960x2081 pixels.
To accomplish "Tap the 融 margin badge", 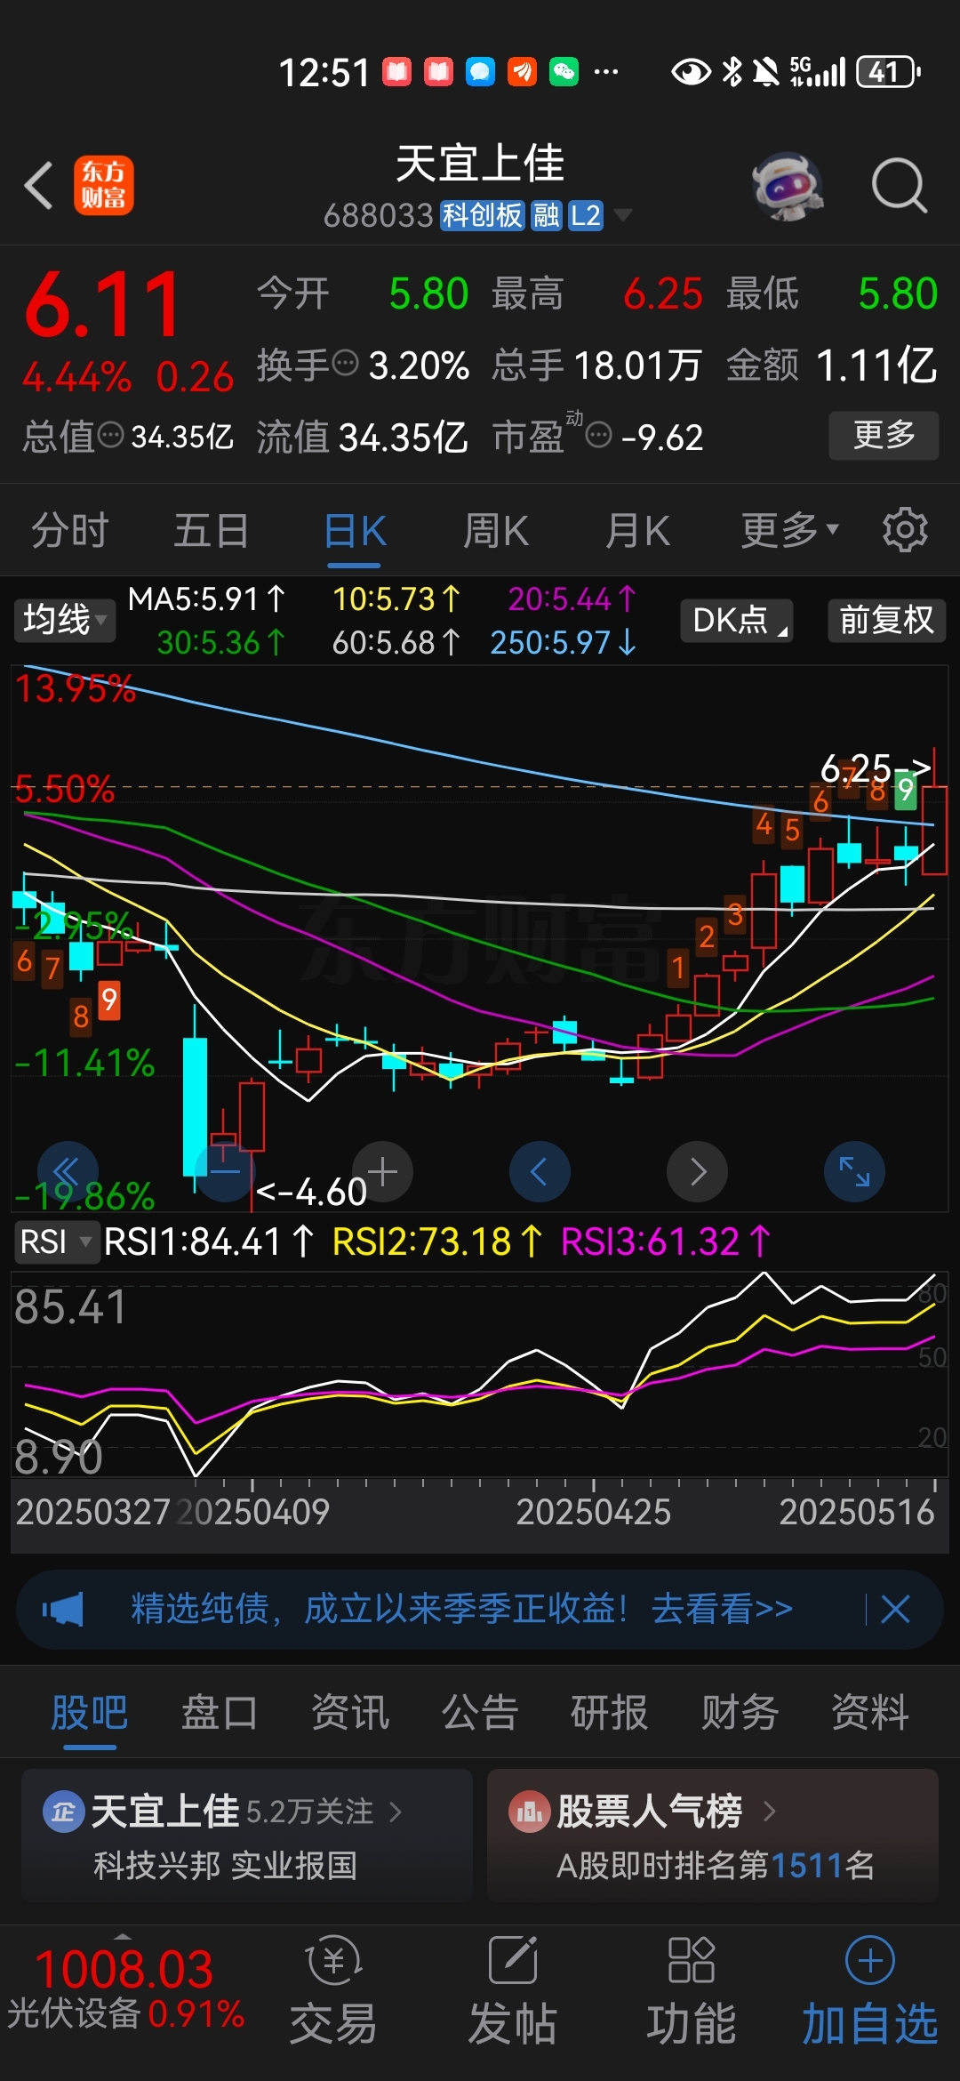I will 546,215.
